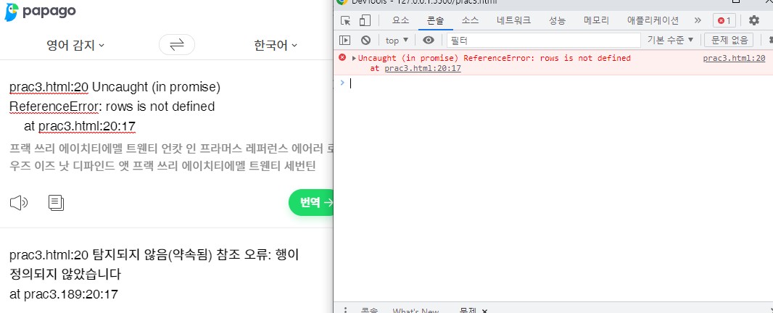Open the 한국어 target language dropdown

point(276,46)
